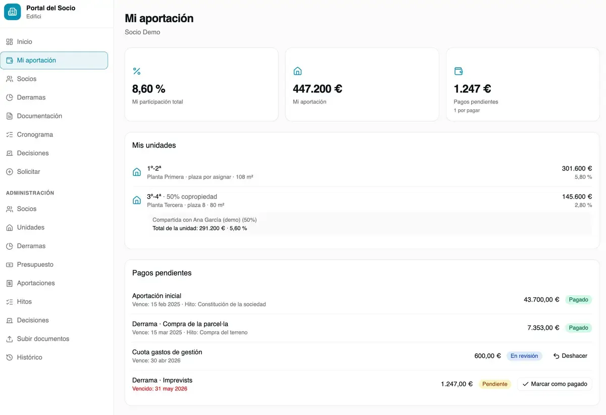Viewport: 606px width, 415px height.
Task: Click 'Derrama · Imprevists' payment title
Action: pyautogui.click(x=162, y=381)
